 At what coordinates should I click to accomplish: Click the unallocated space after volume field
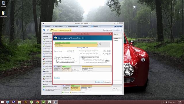click(x=103, y=54)
